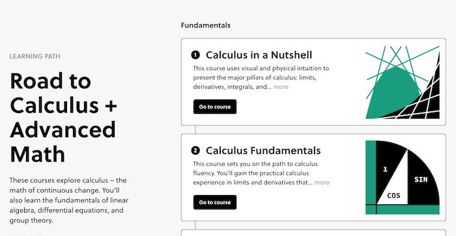Click the Road to Calculus + Advanced Math heading
Screen dimensions: 456x236
pos(63,118)
